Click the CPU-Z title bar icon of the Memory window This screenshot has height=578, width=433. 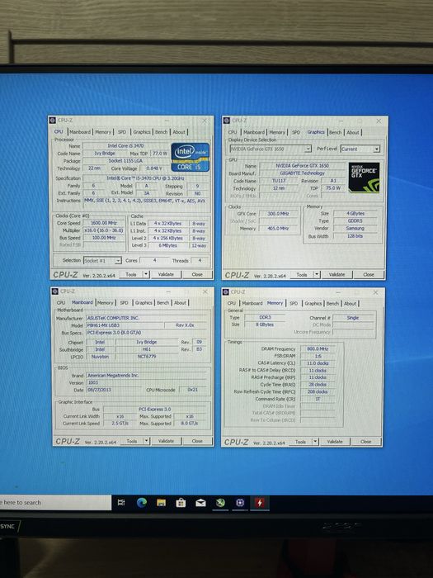tap(226, 292)
